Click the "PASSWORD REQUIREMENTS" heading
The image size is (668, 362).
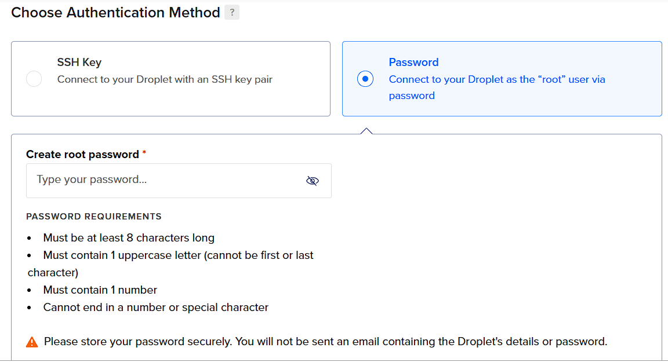[x=94, y=217]
